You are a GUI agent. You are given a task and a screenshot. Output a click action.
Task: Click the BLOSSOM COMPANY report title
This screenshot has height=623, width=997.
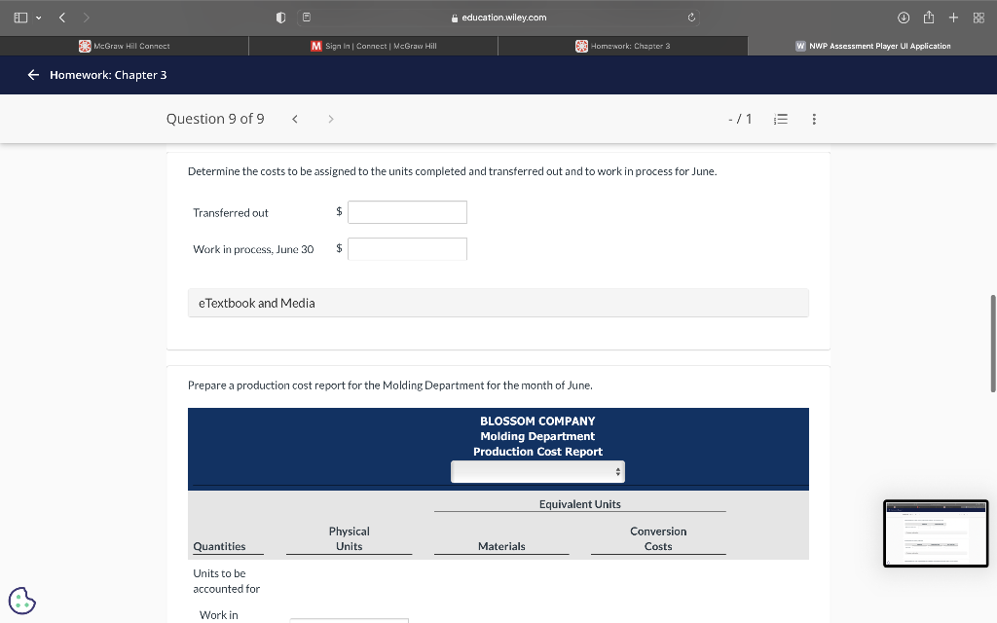537,421
